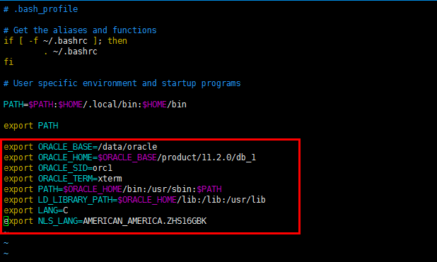Click the ORACLE_BASE variable name
This screenshot has height=262, width=437.
tap(65, 147)
